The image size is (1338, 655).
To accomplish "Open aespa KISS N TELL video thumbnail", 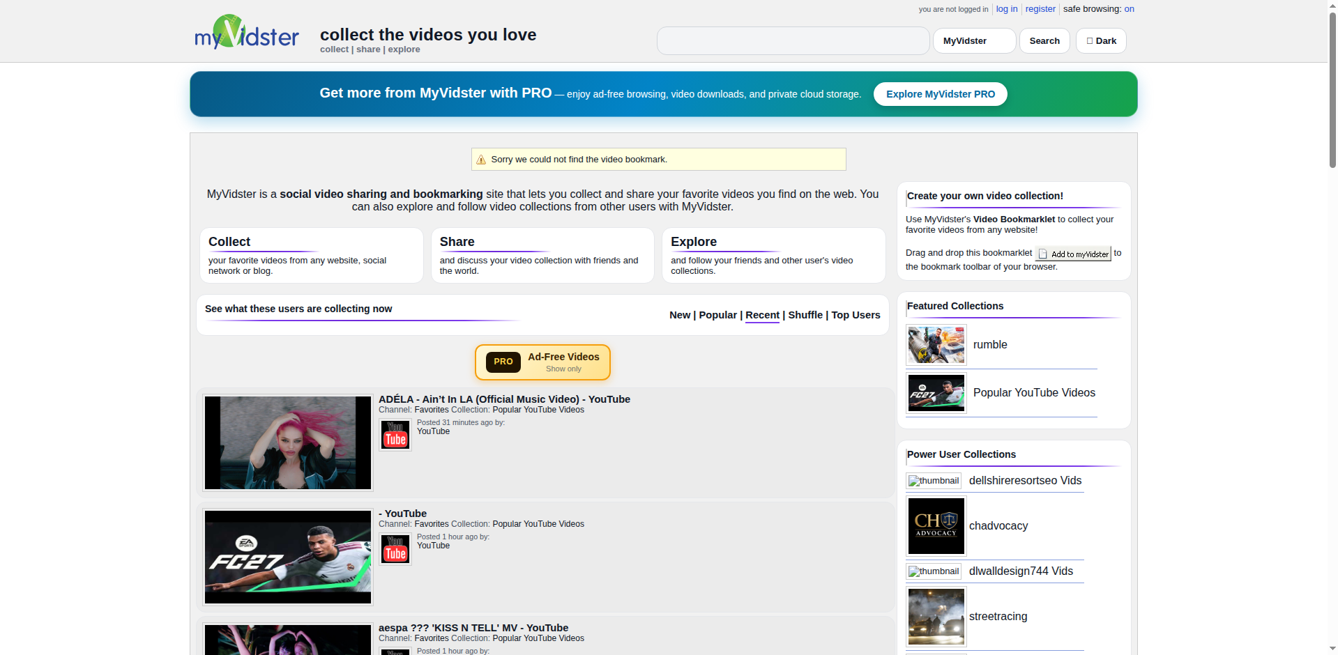I will [x=288, y=639].
